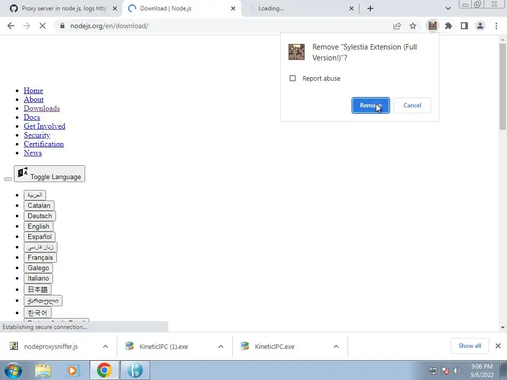The width and height of the screenshot is (507, 380).
Task: Stop loading the page
Action: click(x=43, y=26)
